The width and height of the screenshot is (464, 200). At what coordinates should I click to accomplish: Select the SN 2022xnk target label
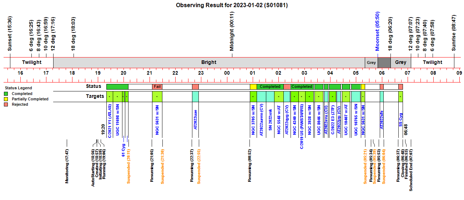[x=271, y=120]
